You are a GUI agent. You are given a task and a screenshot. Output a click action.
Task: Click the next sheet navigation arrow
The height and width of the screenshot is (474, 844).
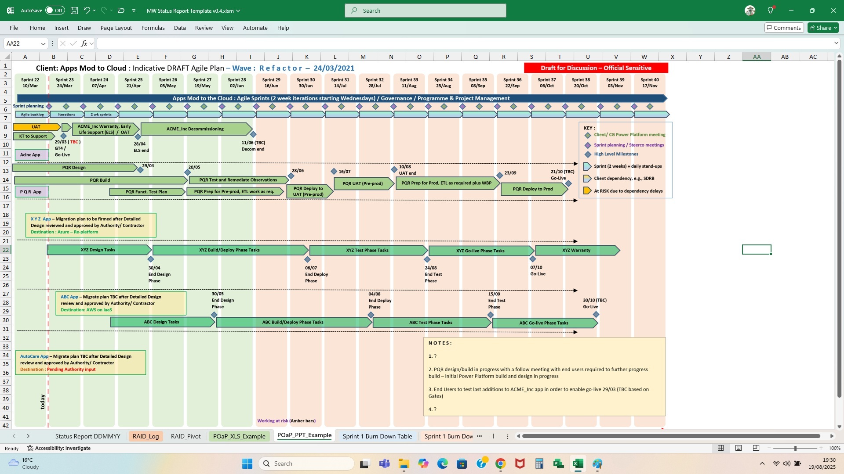pyautogui.click(x=28, y=436)
